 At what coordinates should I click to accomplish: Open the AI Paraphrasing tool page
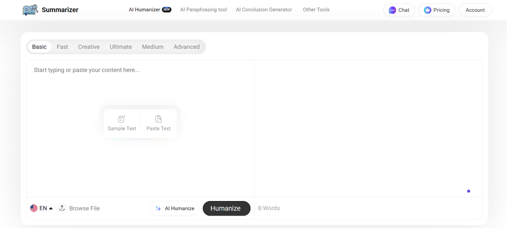[203, 10]
